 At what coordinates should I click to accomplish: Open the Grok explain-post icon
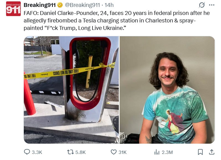(x=202, y=5)
